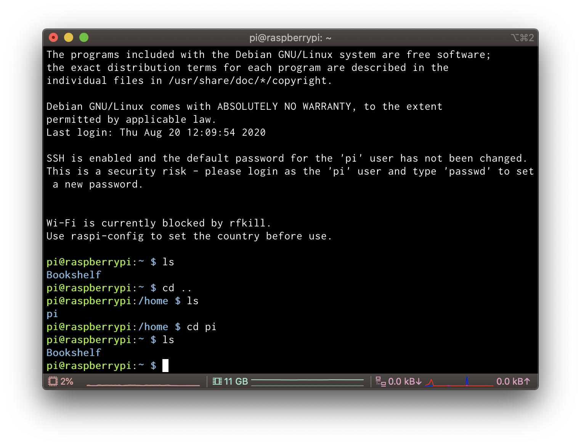The image size is (581, 446).
Task: Click the network throughput graph
Action: [459, 382]
